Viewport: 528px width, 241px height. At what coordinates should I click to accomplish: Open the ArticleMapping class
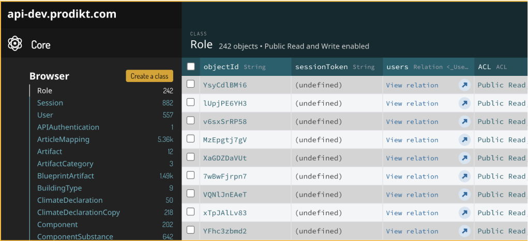63,139
